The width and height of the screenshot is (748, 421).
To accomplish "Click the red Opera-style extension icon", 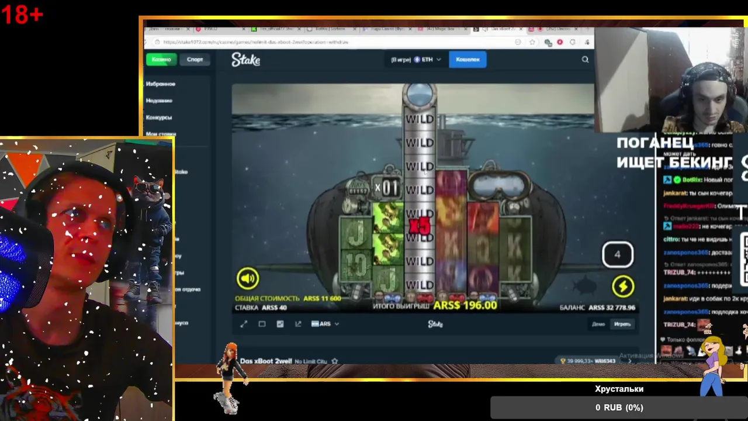I will coord(560,42).
